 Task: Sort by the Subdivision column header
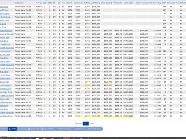(x=19, y=3)
